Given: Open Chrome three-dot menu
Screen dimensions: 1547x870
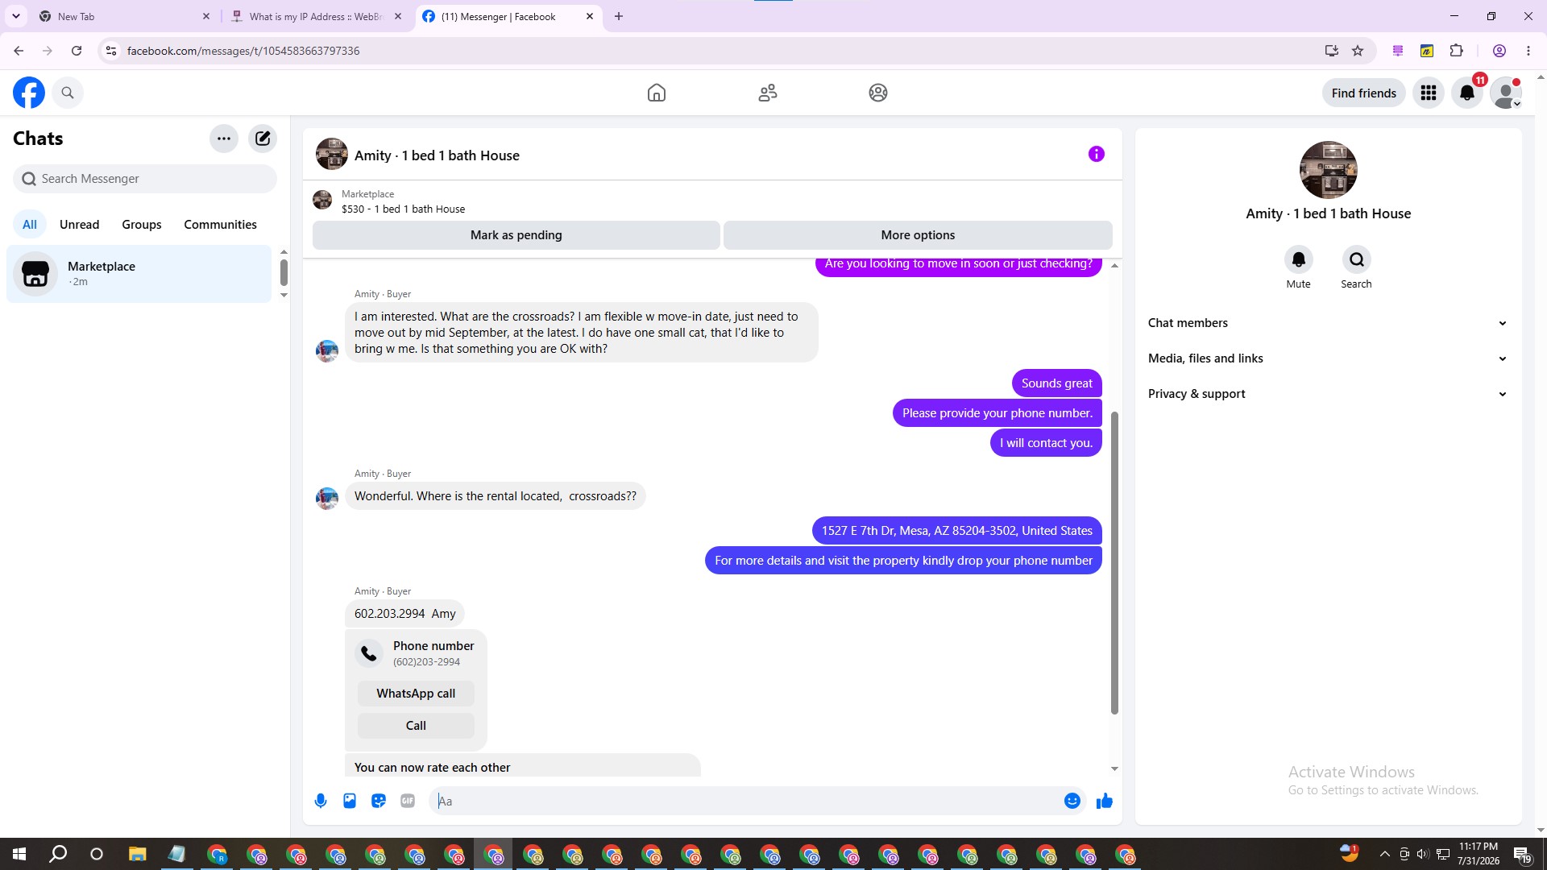Looking at the screenshot, I should (1528, 51).
